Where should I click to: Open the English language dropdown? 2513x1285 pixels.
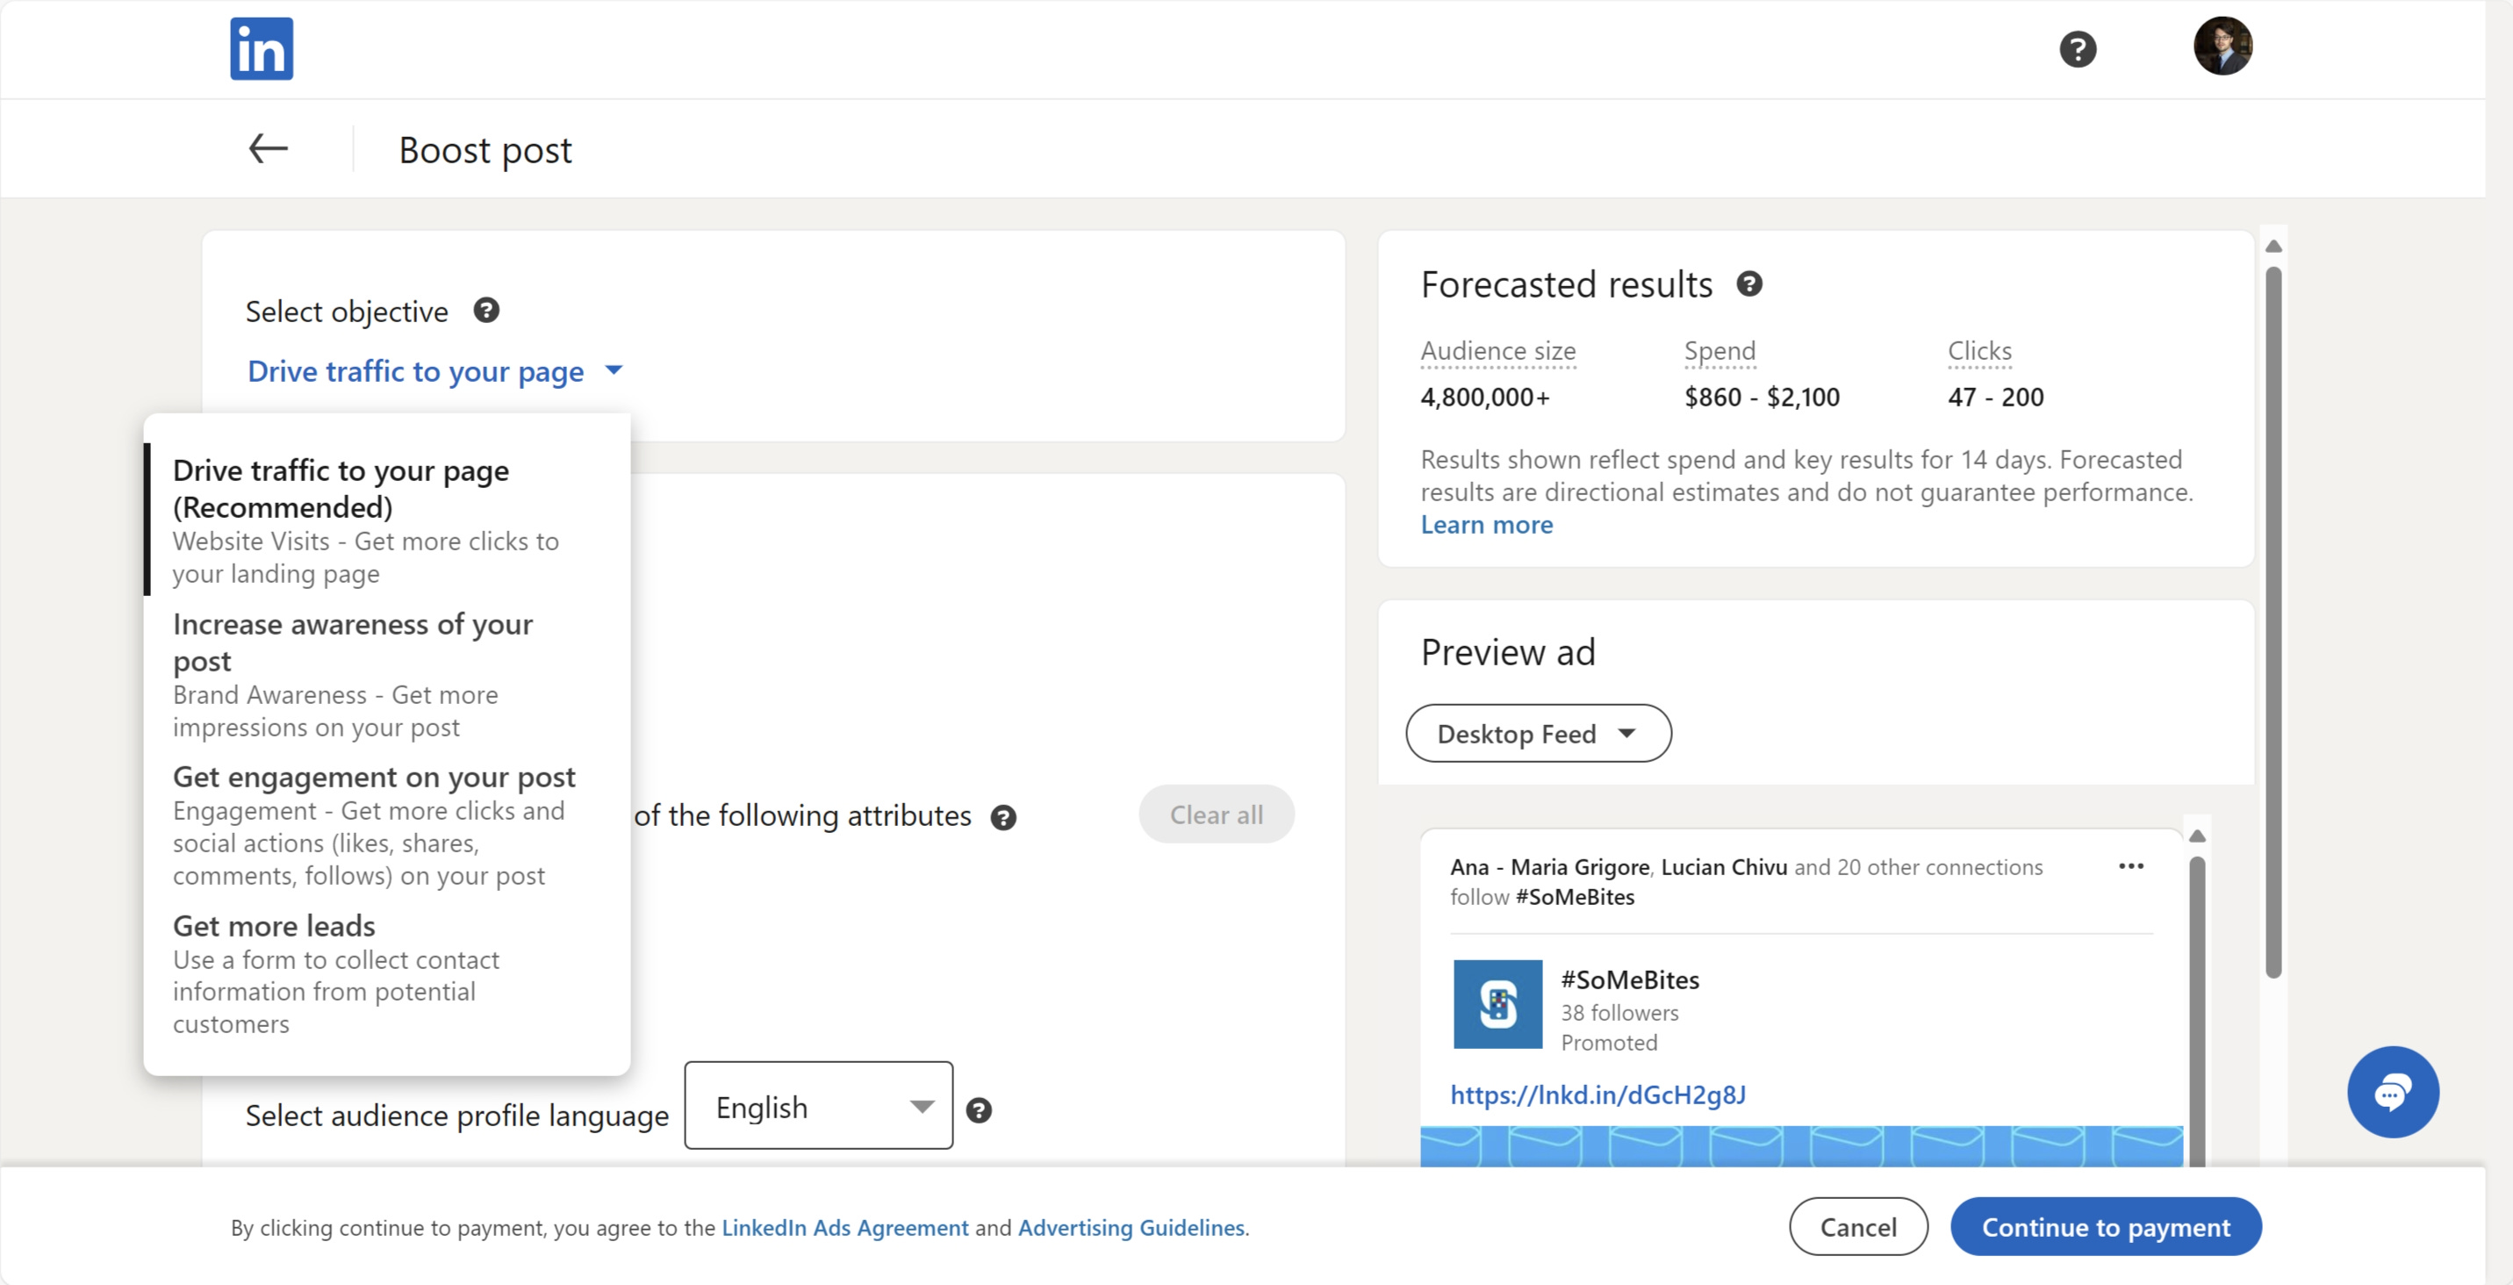pyautogui.click(x=818, y=1105)
